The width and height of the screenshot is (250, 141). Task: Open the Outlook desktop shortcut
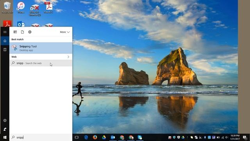[21, 24]
